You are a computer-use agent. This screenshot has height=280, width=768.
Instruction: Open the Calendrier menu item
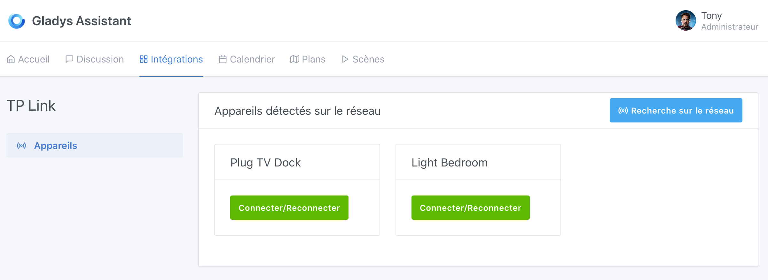pos(252,59)
